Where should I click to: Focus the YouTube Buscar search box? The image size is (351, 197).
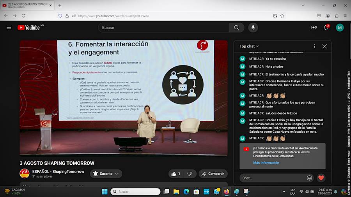[163, 28]
